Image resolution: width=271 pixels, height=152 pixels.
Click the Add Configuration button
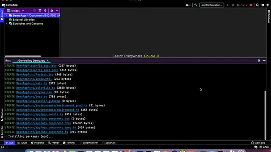coord(212,5)
